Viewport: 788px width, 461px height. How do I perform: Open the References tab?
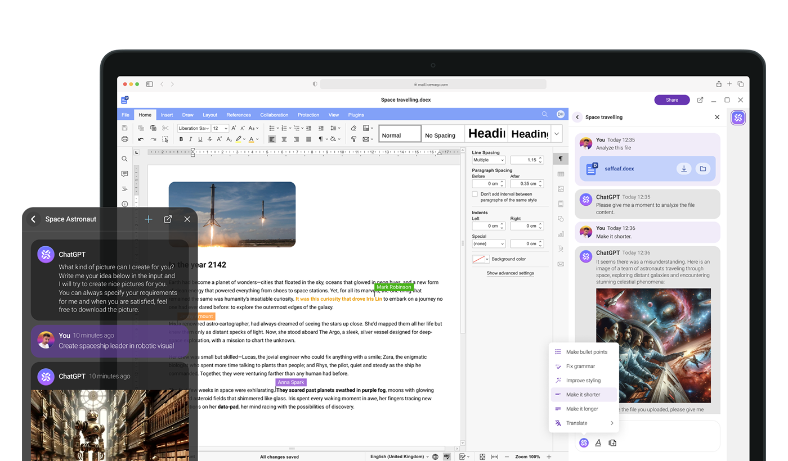(239, 115)
